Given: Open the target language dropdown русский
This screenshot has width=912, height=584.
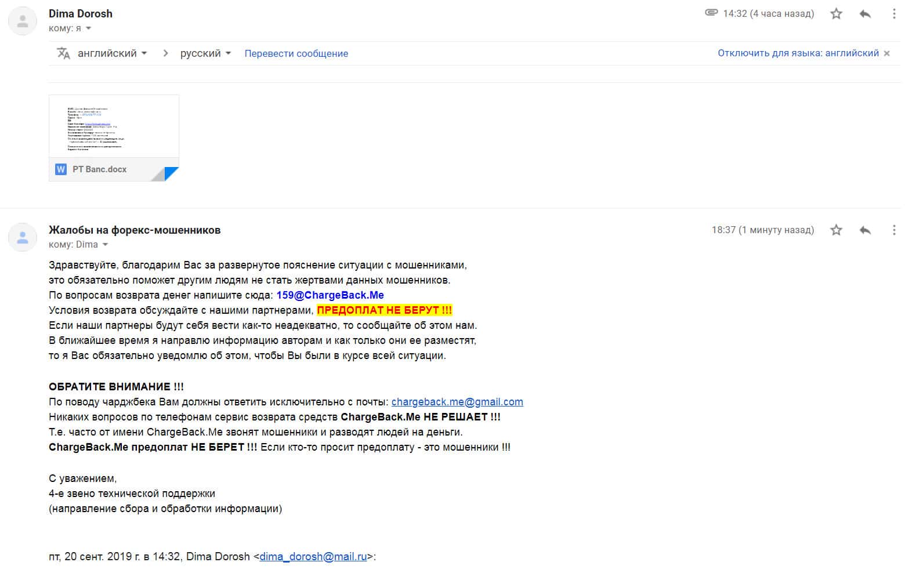Looking at the screenshot, I should click(x=205, y=53).
